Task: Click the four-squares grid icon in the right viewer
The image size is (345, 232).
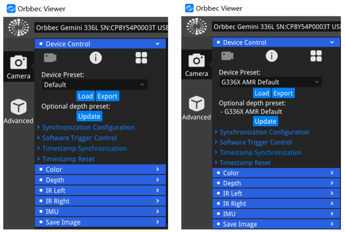Action: [316, 56]
